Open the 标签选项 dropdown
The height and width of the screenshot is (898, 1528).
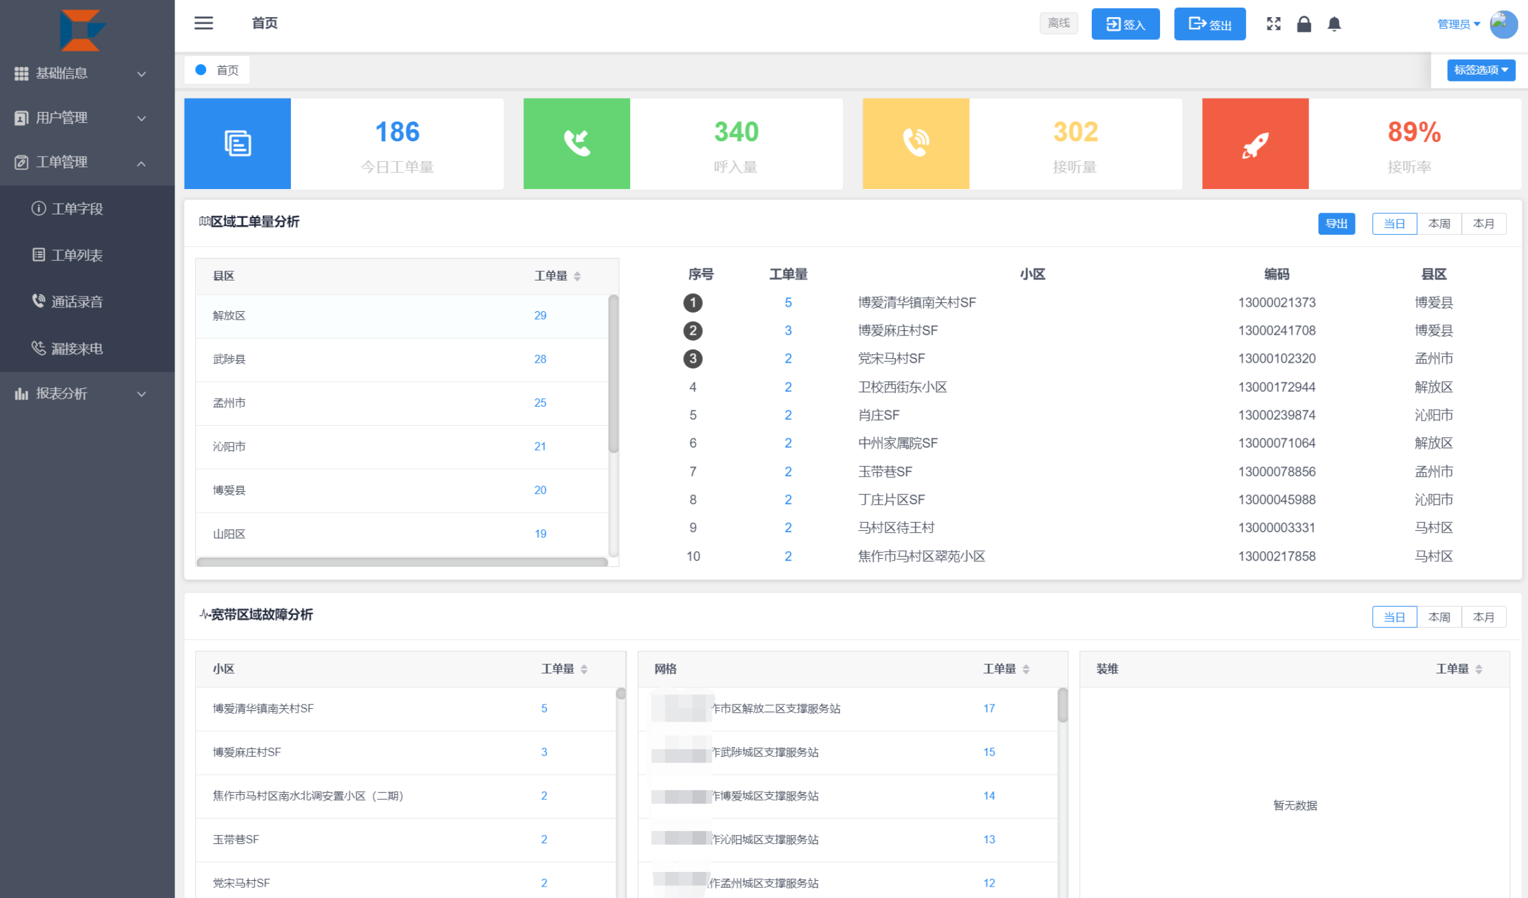[1481, 70]
